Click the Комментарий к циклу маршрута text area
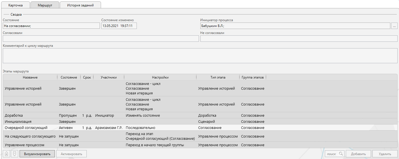The width and height of the screenshot is (399, 159). click(x=200, y=55)
